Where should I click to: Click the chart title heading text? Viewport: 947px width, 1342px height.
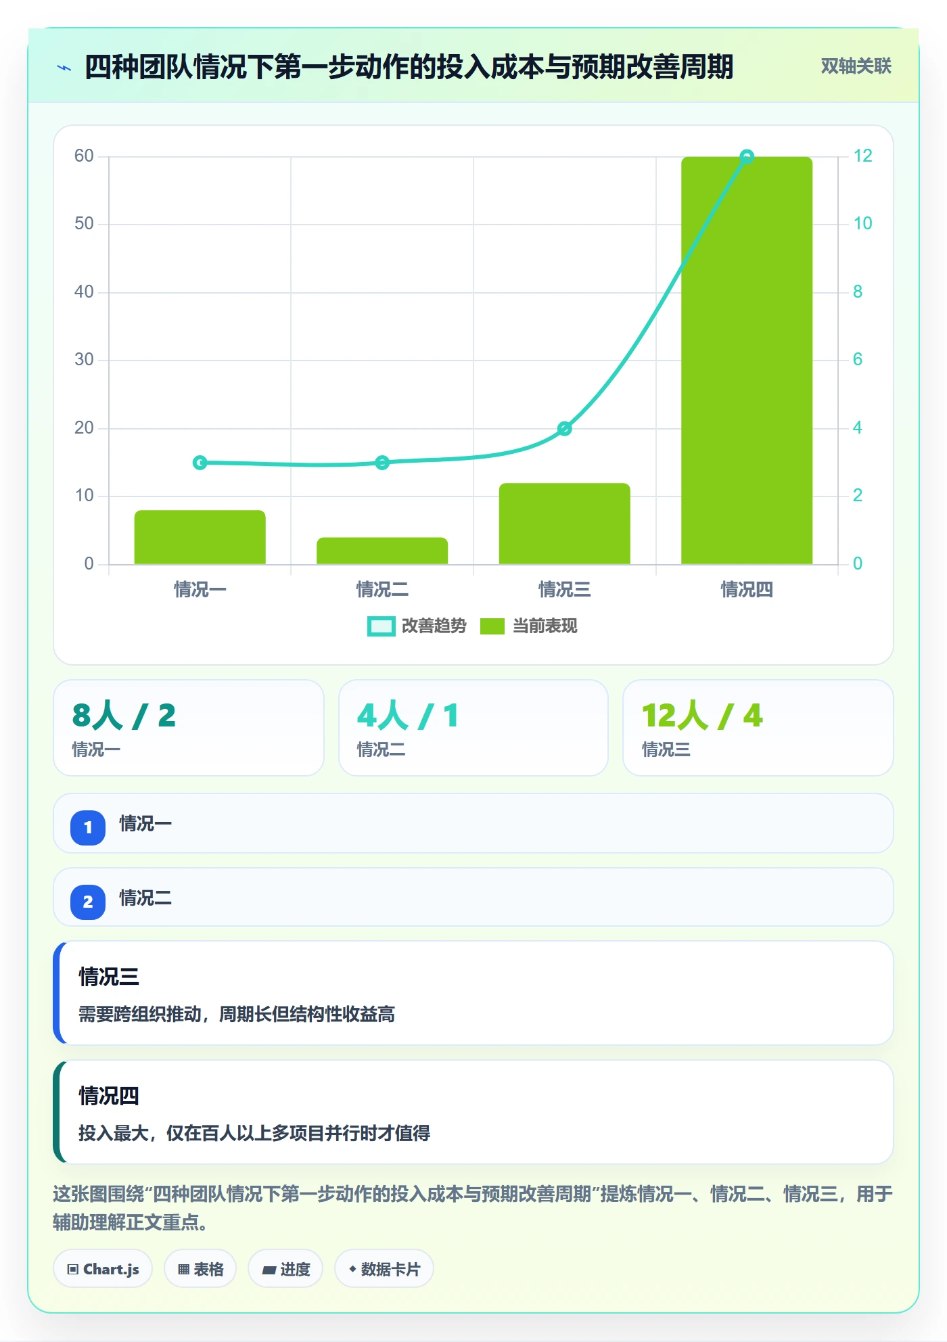pyautogui.click(x=409, y=67)
